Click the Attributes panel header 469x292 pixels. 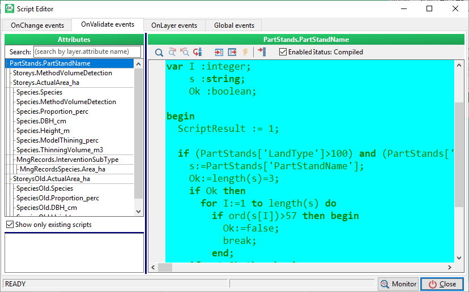[74, 40]
